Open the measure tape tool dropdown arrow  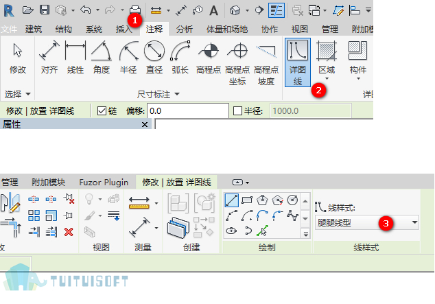click(x=156, y=203)
